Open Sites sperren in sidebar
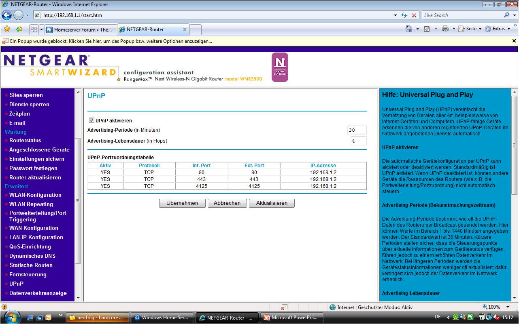This screenshot has width=519, height=324. pyautogui.click(x=26, y=95)
